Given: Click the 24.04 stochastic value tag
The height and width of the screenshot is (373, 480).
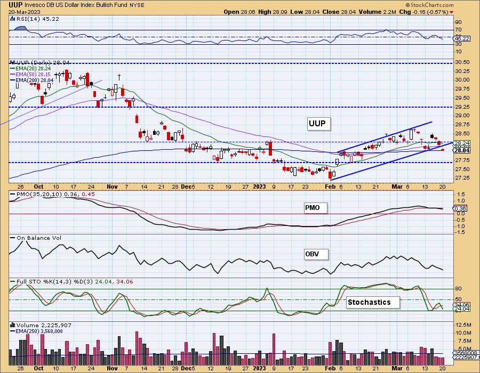Looking at the screenshot, I should 462,309.
